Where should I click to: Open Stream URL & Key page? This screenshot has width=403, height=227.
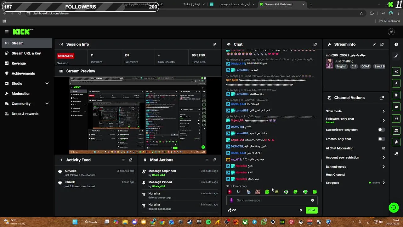(x=26, y=53)
